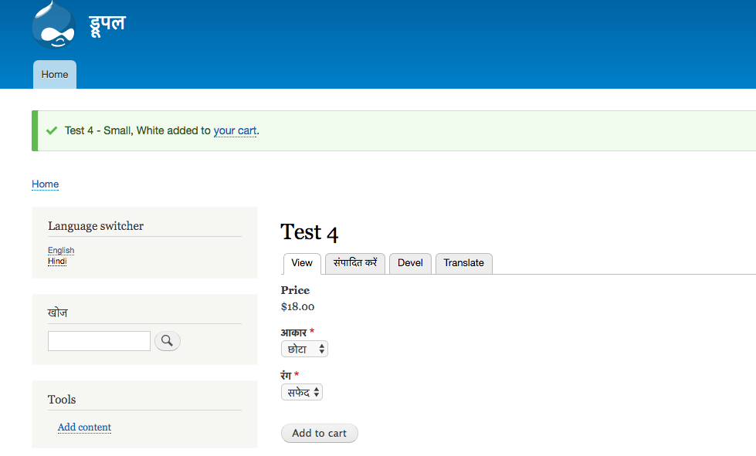Click Add content under Tools

pos(84,427)
